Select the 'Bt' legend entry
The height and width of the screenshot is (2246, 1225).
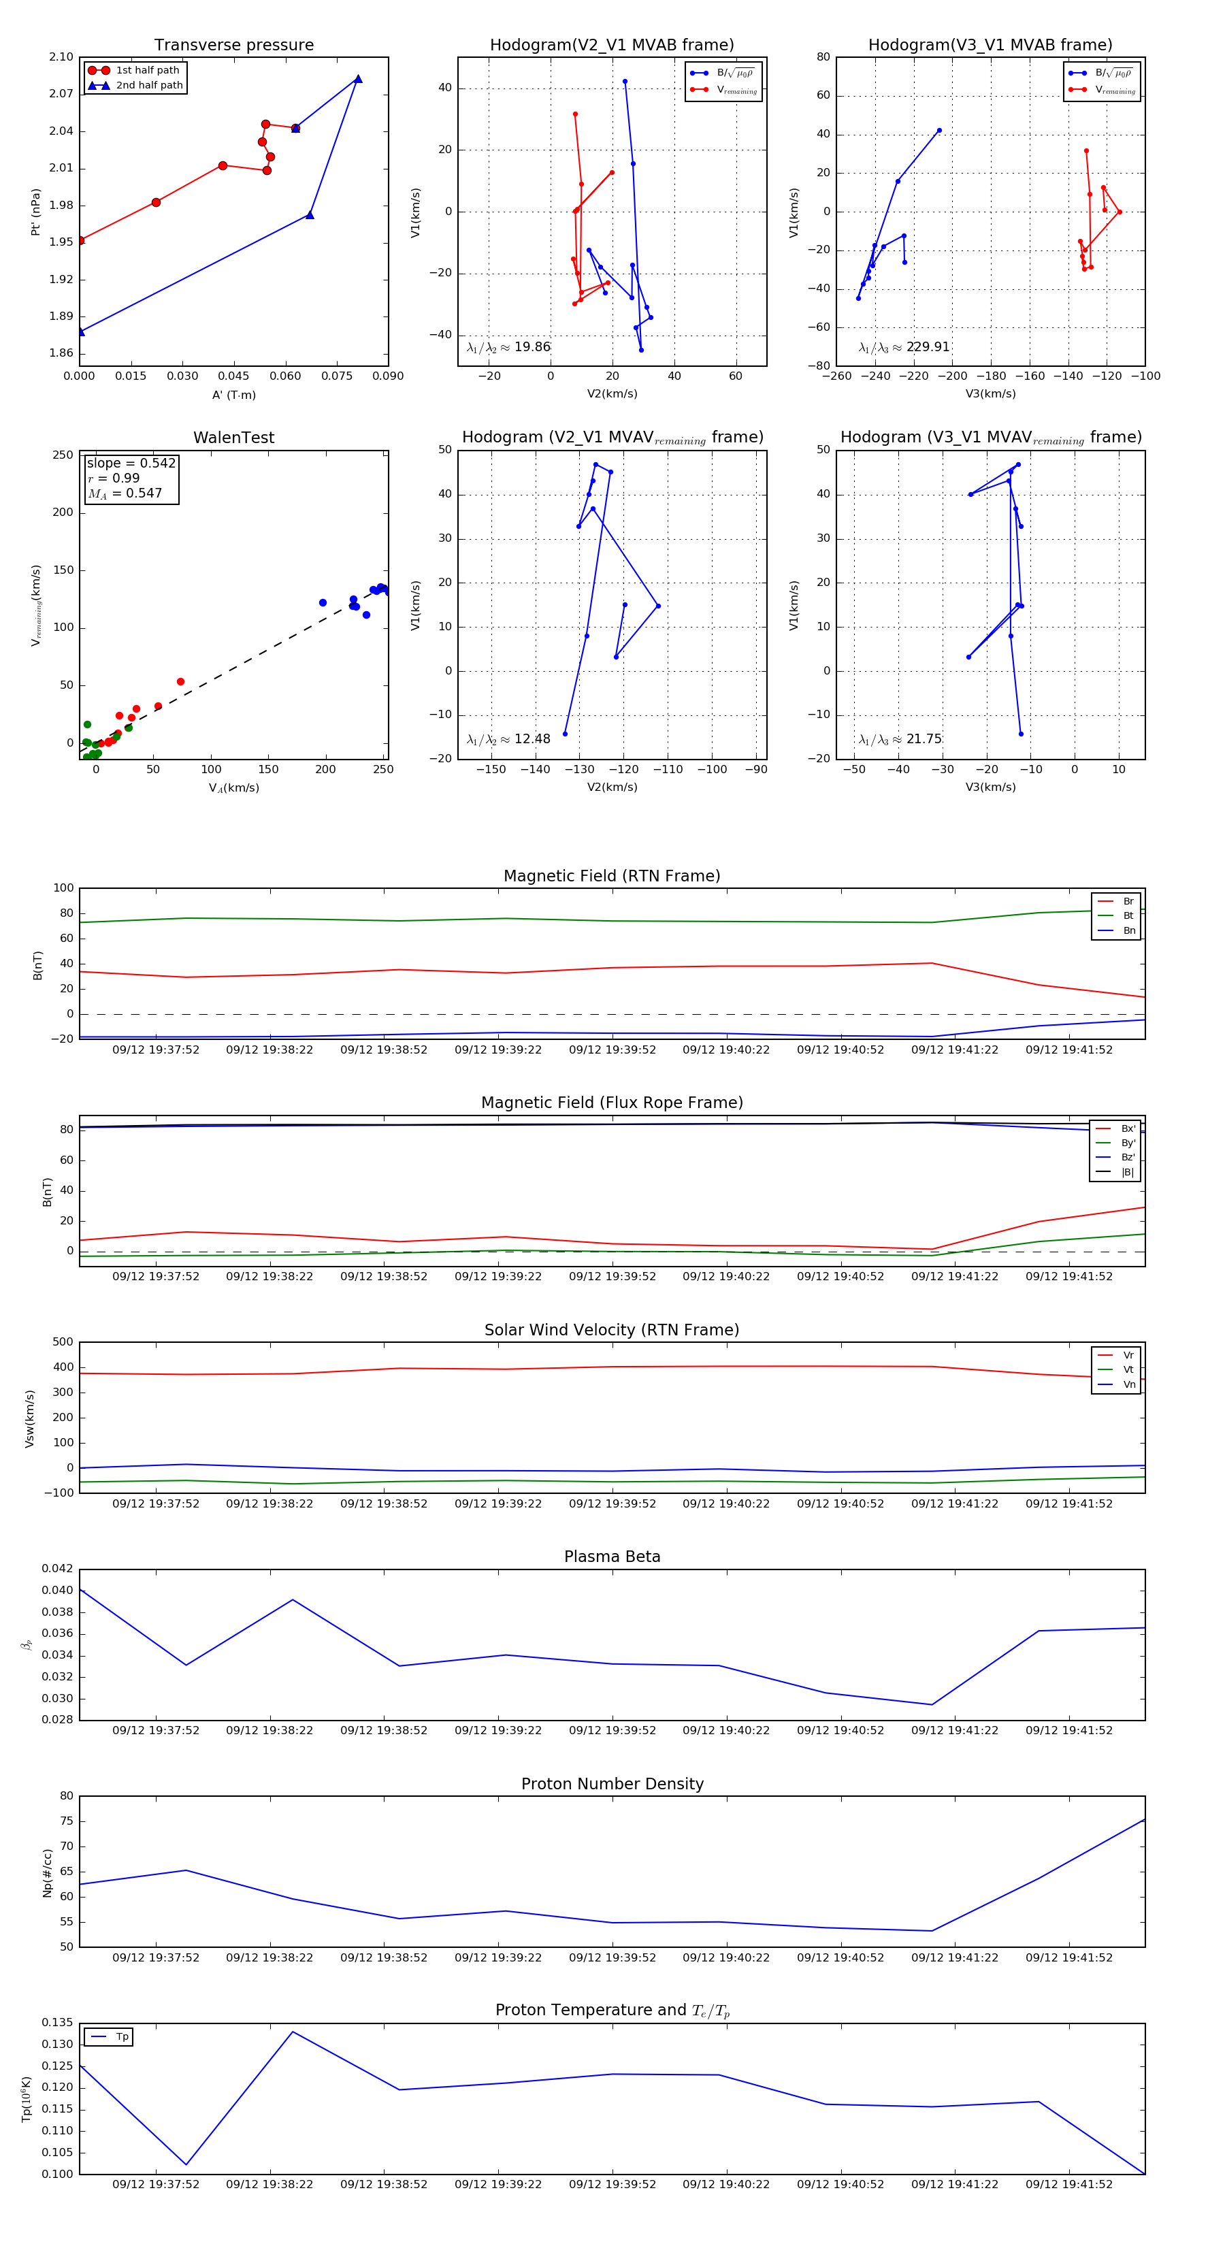tap(1116, 915)
